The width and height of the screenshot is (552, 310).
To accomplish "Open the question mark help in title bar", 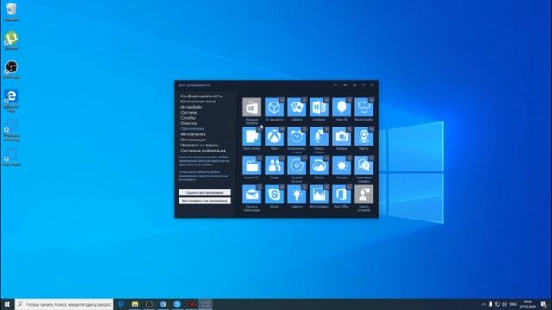I will [363, 85].
